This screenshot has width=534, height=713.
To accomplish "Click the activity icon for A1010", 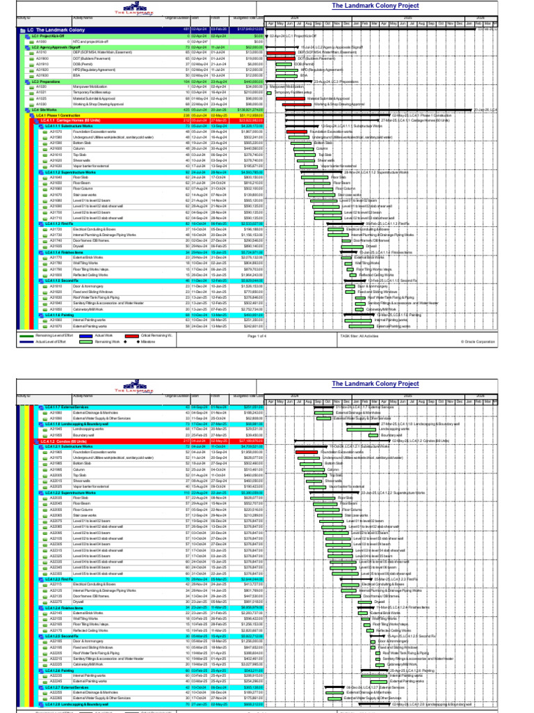I will click(32, 53).
